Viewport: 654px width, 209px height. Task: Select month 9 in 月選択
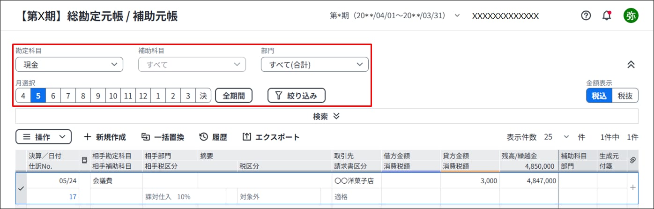98,96
